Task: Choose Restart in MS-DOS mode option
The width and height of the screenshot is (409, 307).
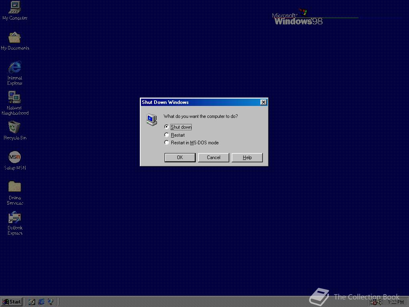Action: pyautogui.click(x=191, y=143)
